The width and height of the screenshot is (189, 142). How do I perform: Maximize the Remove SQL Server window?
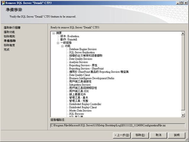(x=181, y=3)
